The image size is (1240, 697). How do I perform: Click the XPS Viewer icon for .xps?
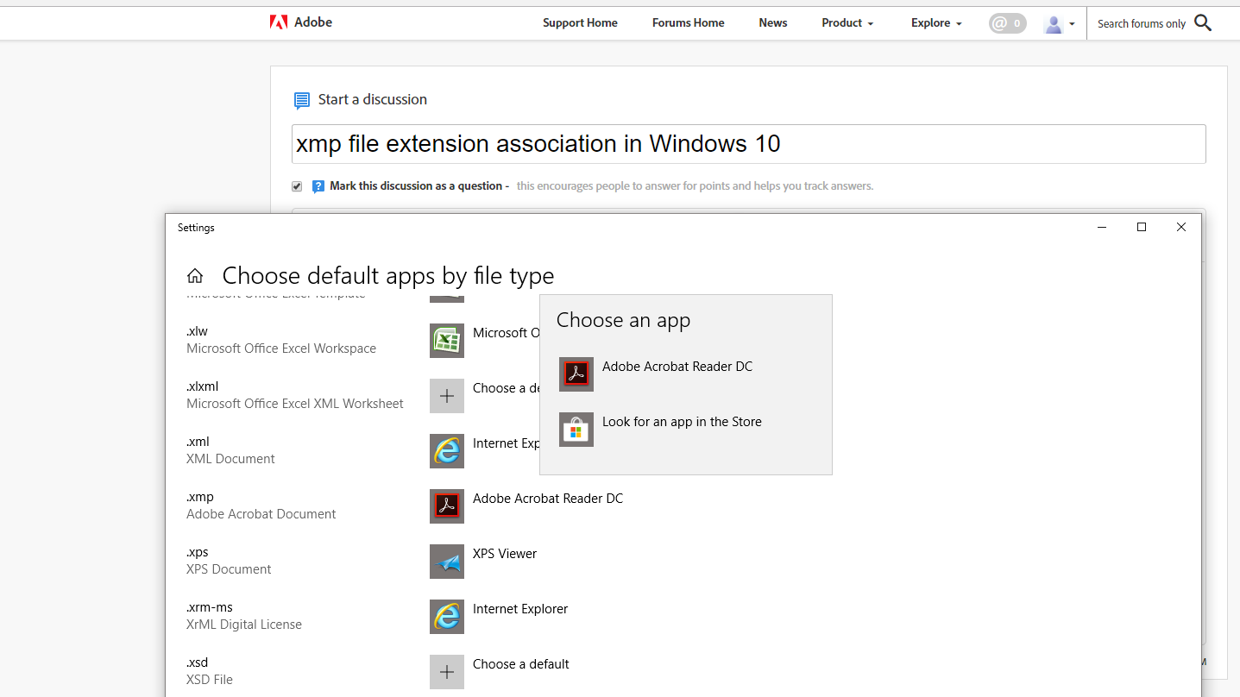pyautogui.click(x=447, y=562)
